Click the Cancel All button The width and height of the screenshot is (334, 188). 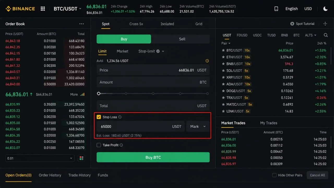[317, 175]
